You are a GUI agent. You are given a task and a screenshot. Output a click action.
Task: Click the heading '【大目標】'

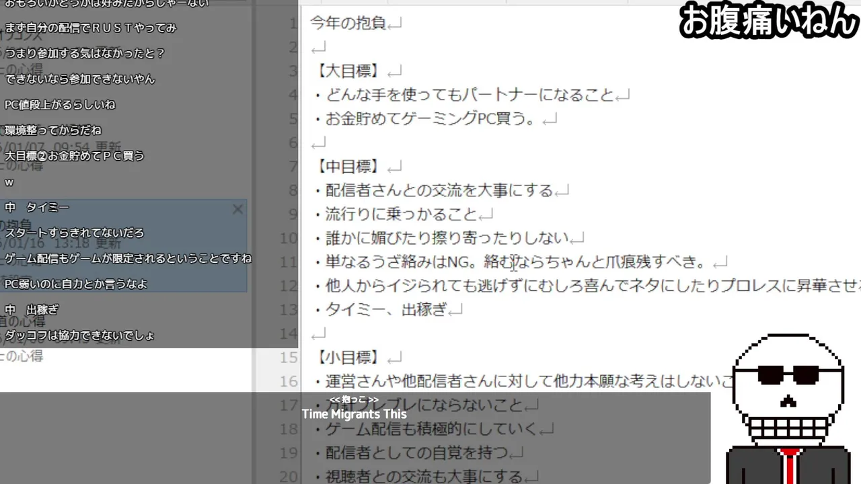pos(348,71)
